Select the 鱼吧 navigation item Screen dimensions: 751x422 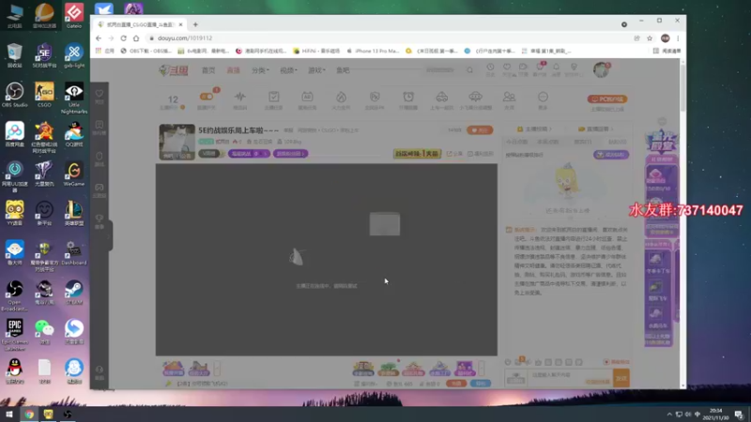coord(343,70)
